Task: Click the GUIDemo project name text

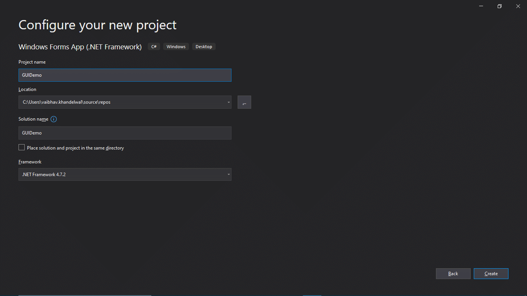Action: pyautogui.click(x=32, y=75)
